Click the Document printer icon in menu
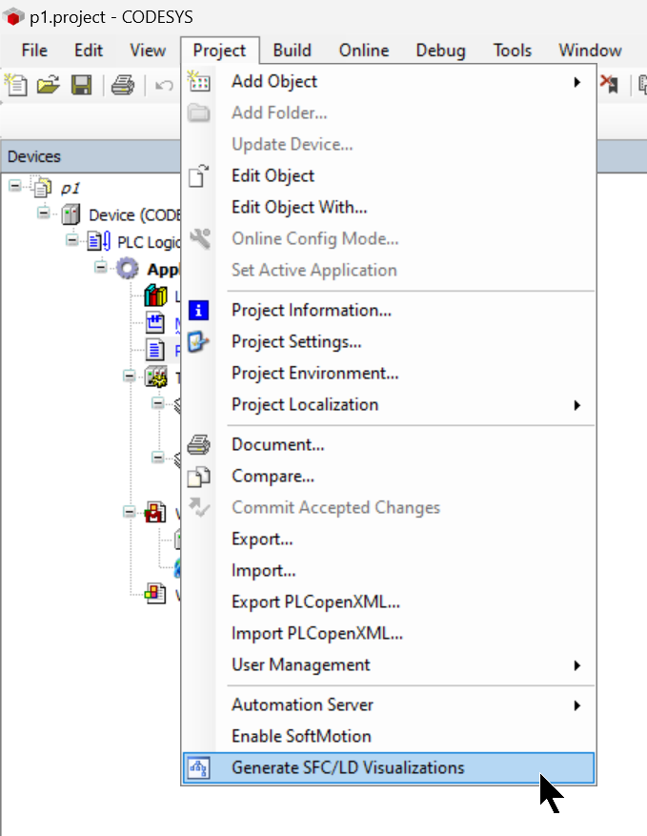647x836 pixels. (x=198, y=444)
